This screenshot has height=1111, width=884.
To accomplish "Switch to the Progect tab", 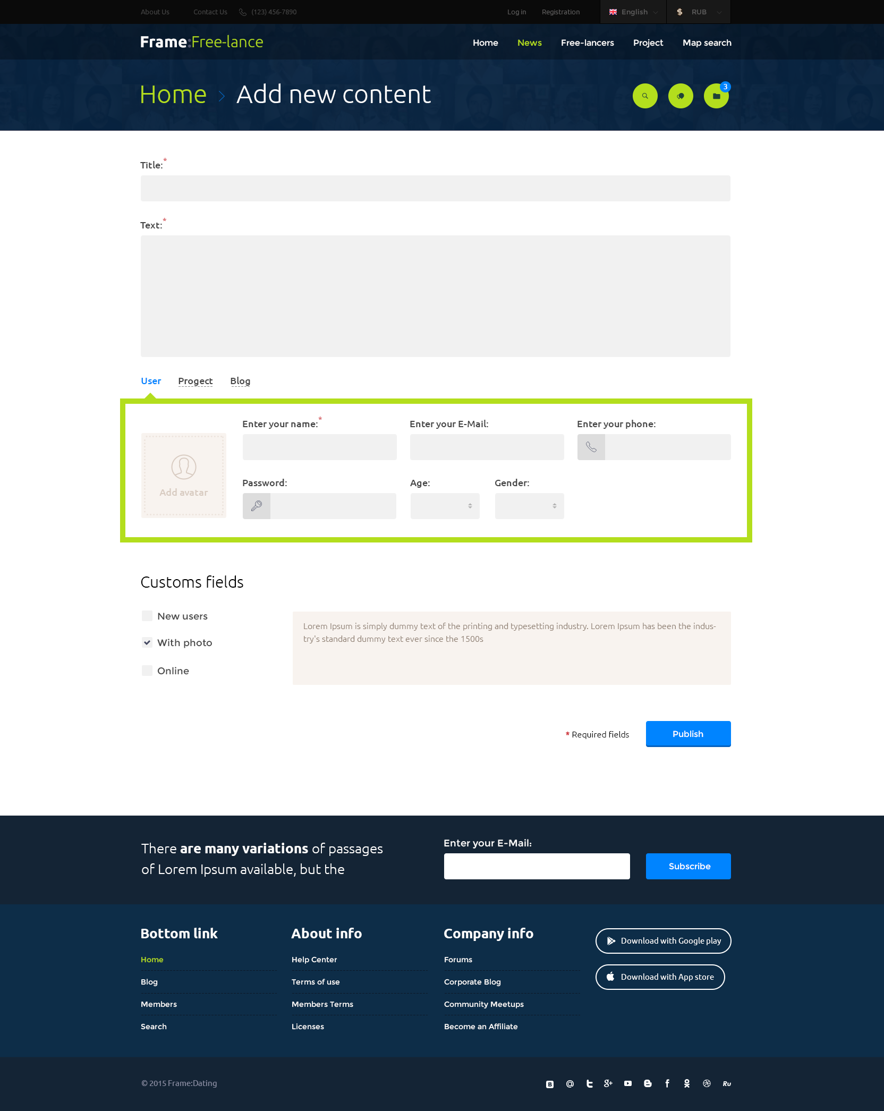I will tap(195, 381).
